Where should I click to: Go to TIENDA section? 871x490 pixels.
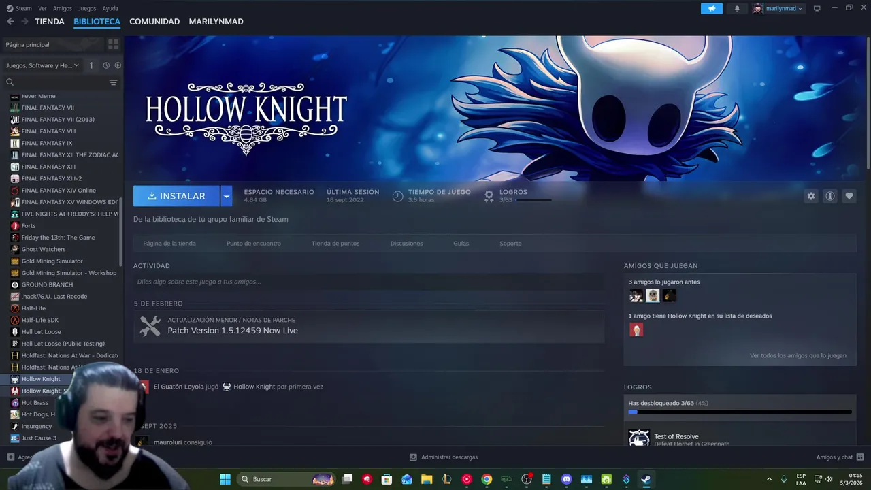point(50,22)
